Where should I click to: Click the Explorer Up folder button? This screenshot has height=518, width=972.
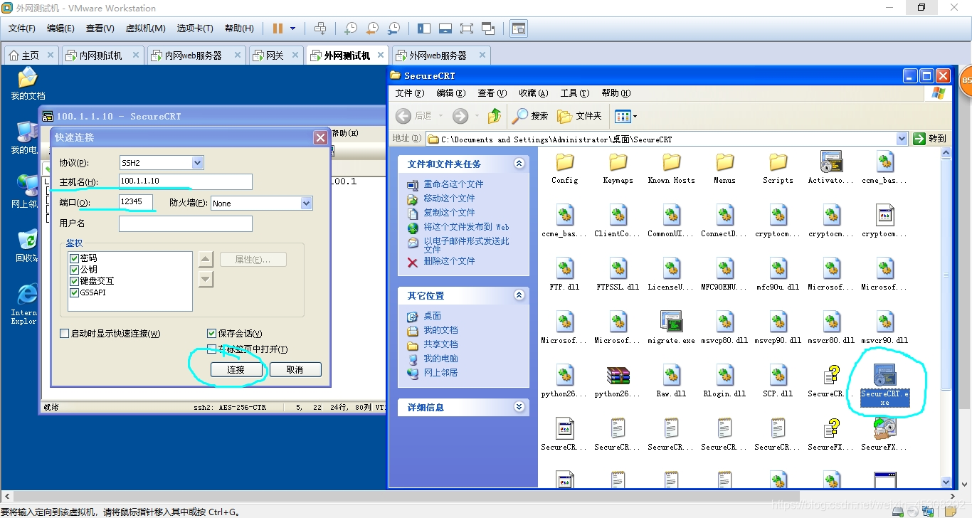coord(495,115)
